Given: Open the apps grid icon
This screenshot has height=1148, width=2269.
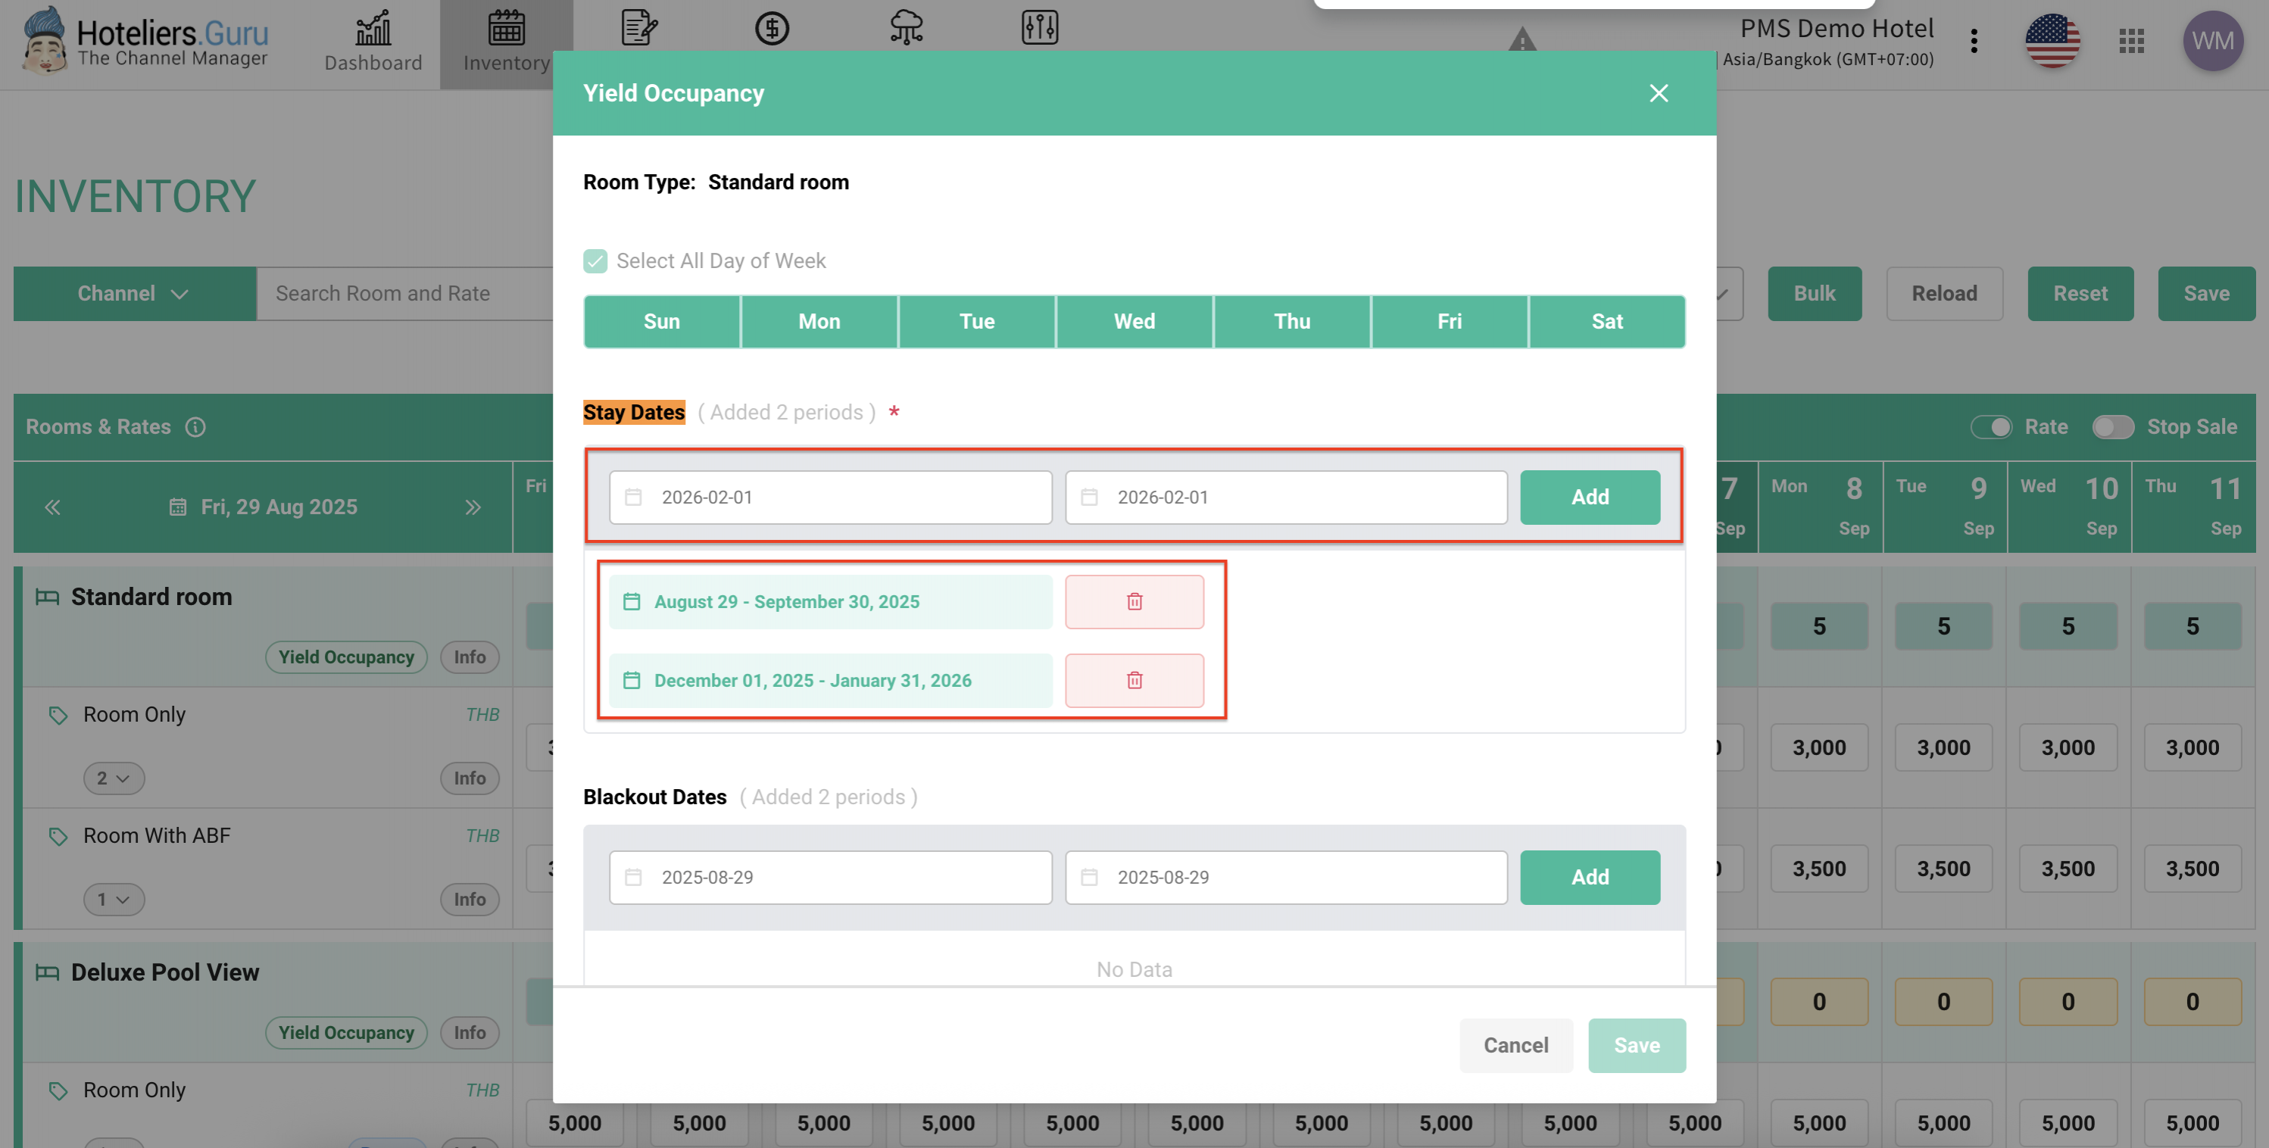Looking at the screenshot, I should tap(2130, 42).
